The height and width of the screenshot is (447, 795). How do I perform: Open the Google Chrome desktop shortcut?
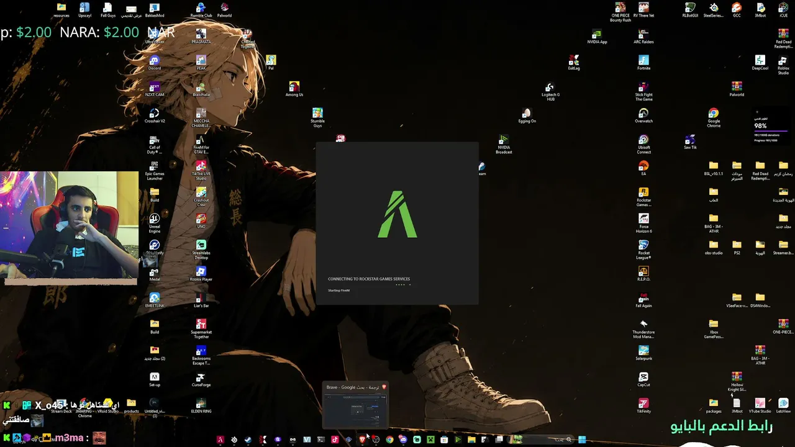pos(714,117)
